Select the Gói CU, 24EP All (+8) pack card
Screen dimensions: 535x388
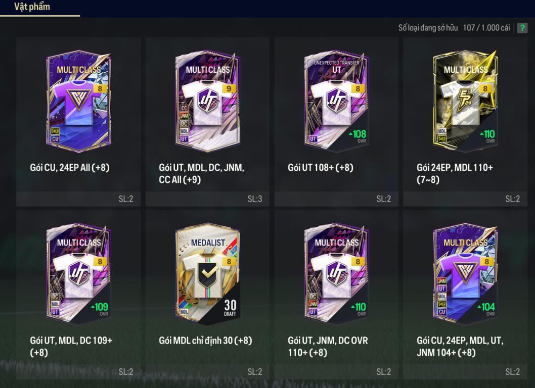point(78,122)
